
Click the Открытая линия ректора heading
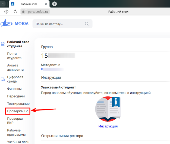click(x=62, y=136)
